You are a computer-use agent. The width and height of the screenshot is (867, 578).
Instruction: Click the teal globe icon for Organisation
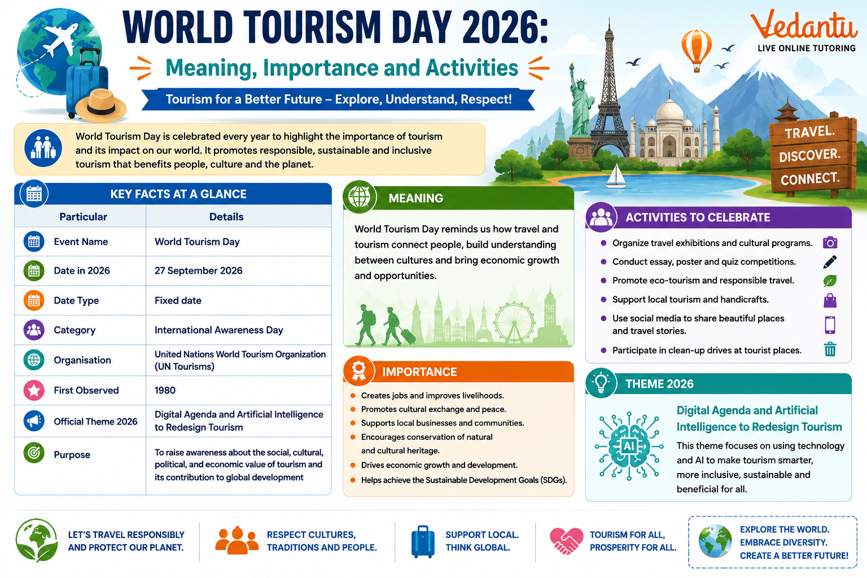click(x=34, y=360)
